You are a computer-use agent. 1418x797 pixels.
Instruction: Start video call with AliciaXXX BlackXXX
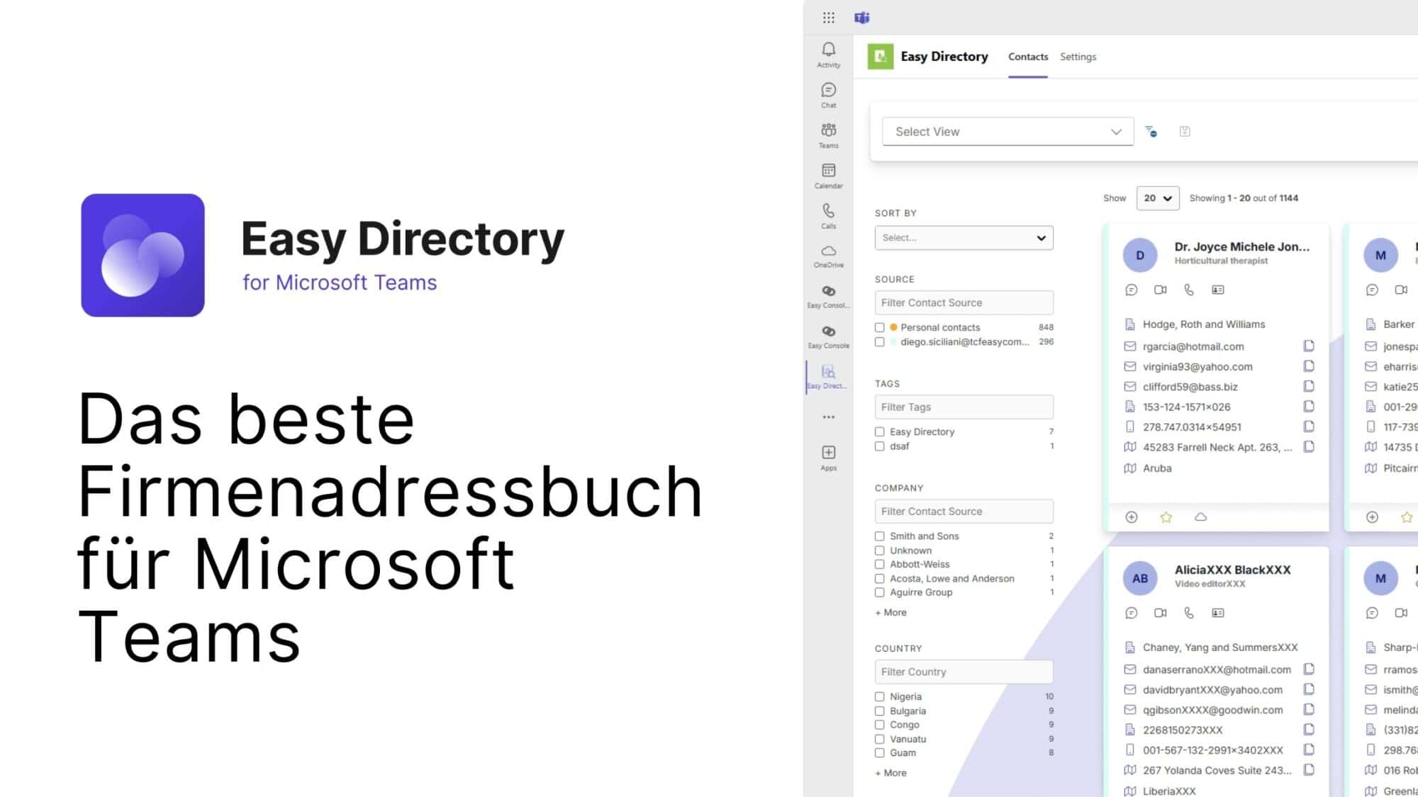[x=1161, y=613]
